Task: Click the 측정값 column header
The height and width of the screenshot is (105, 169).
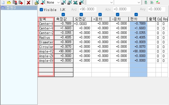Action: pos(64,19)
